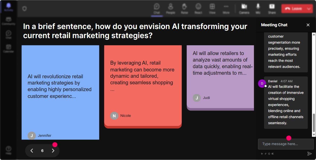The image size is (316, 160).
Task: Click Judi's avatar on the purple card
Action: click(197, 98)
